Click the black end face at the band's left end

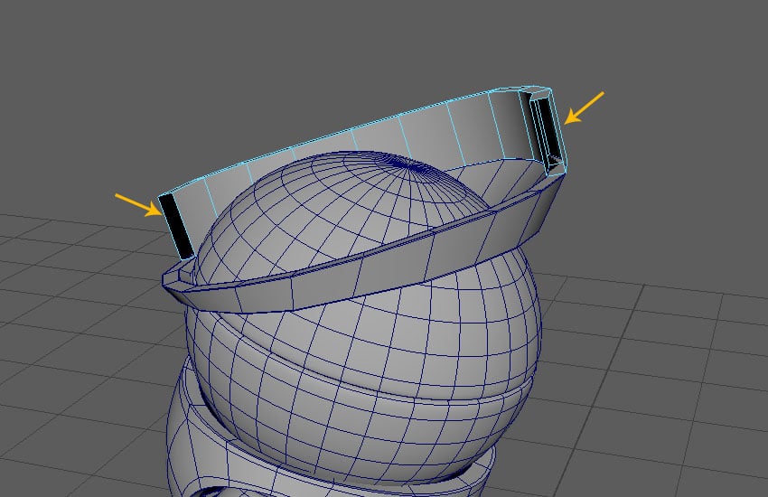tap(177, 226)
